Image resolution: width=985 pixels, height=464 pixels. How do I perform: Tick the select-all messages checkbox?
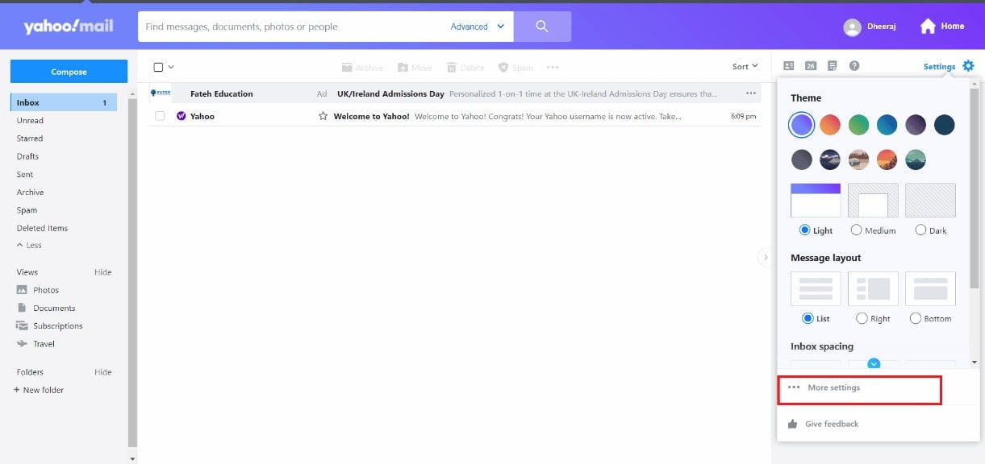158,67
